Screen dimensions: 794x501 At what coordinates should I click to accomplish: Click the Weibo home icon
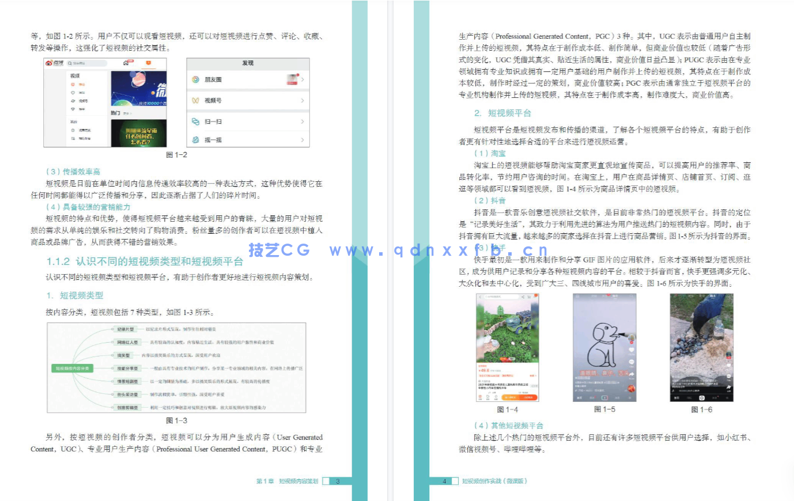[126, 63]
